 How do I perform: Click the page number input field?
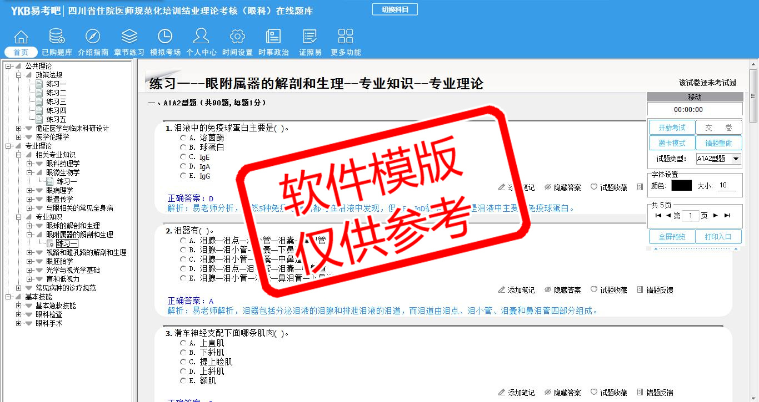tap(690, 216)
